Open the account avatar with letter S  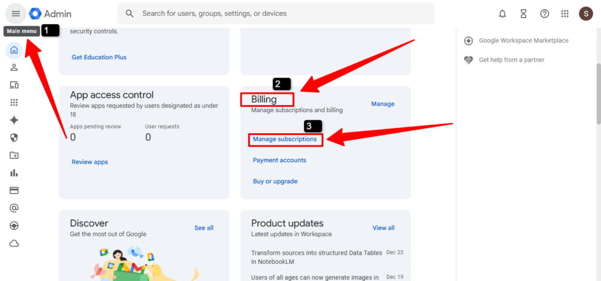[x=586, y=13]
